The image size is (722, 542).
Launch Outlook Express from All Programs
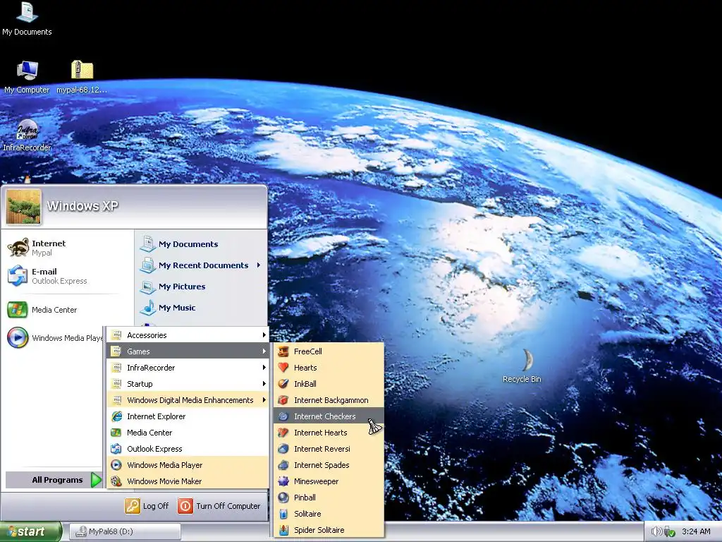(188, 448)
